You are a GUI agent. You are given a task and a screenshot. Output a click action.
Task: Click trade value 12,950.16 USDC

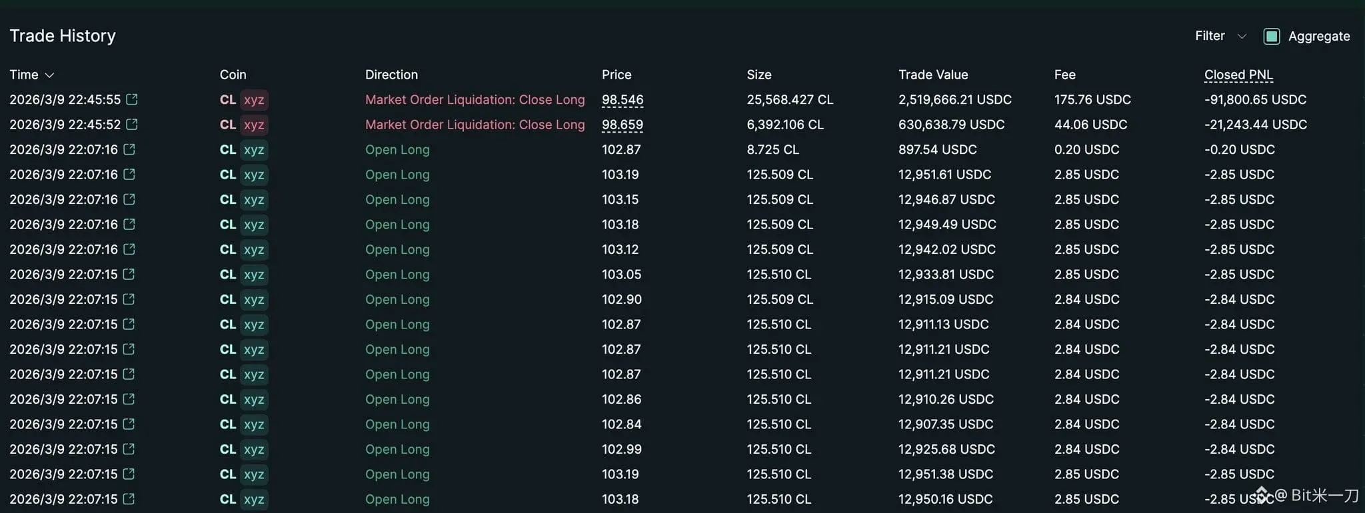pos(945,499)
